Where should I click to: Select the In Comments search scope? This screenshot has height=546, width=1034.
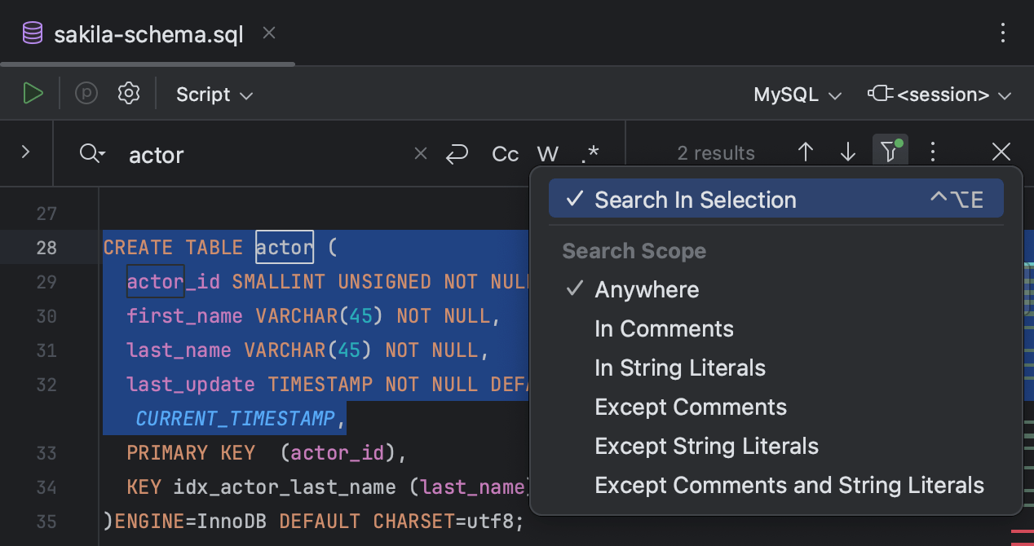664,328
